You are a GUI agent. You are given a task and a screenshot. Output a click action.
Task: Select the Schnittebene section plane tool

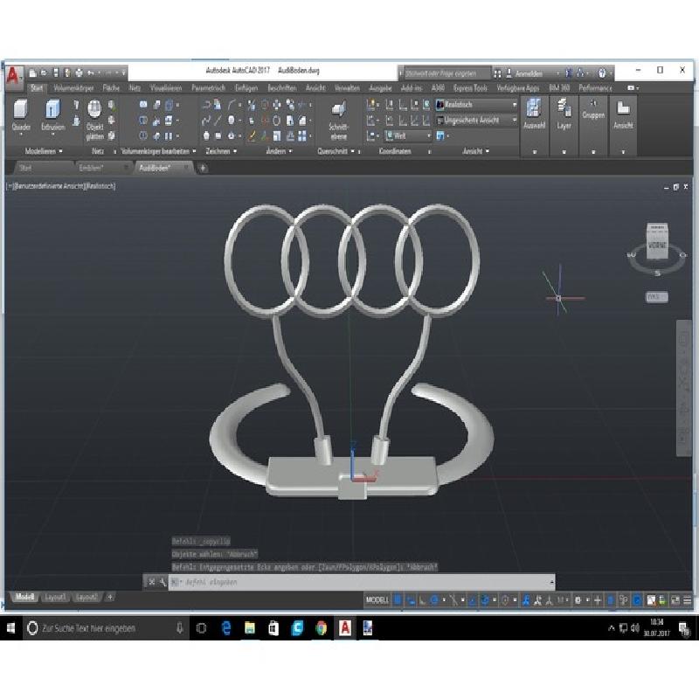tap(339, 121)
